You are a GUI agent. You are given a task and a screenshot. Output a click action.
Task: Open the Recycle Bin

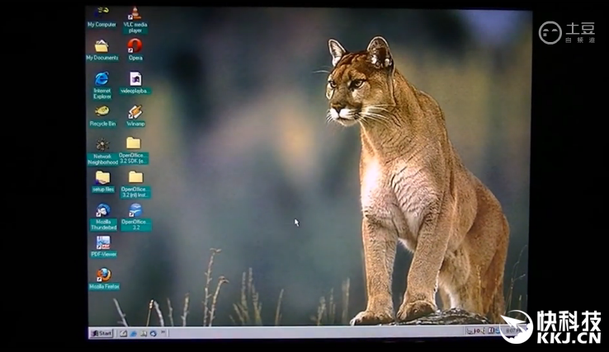tap(102, 111)
